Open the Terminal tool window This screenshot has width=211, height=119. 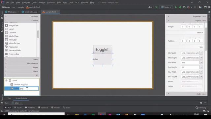[43, 107]
